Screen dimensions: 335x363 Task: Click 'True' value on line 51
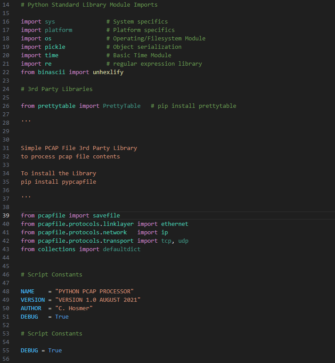pos(62,317)
